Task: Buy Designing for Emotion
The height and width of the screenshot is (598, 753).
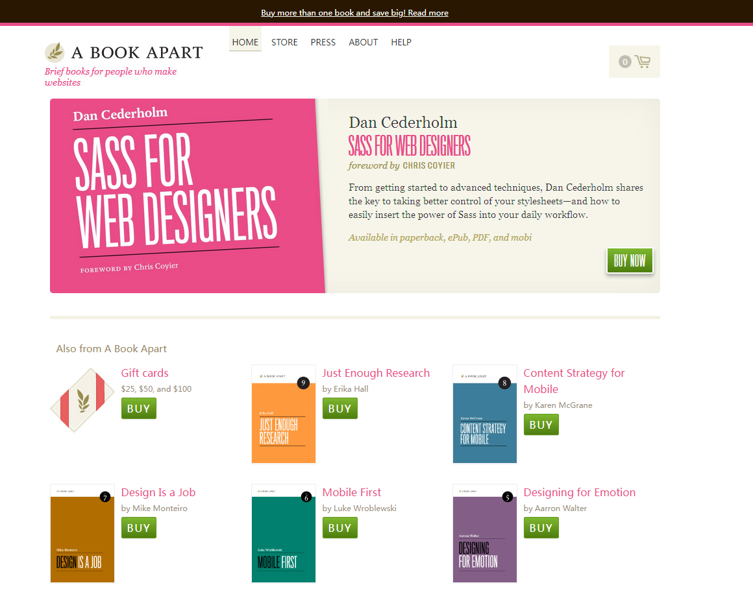Action: [541, 528]
